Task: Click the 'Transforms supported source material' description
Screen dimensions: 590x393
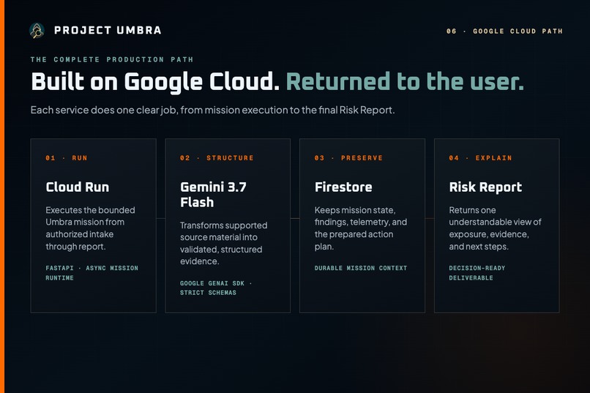Action: click(x=224, y=243)
